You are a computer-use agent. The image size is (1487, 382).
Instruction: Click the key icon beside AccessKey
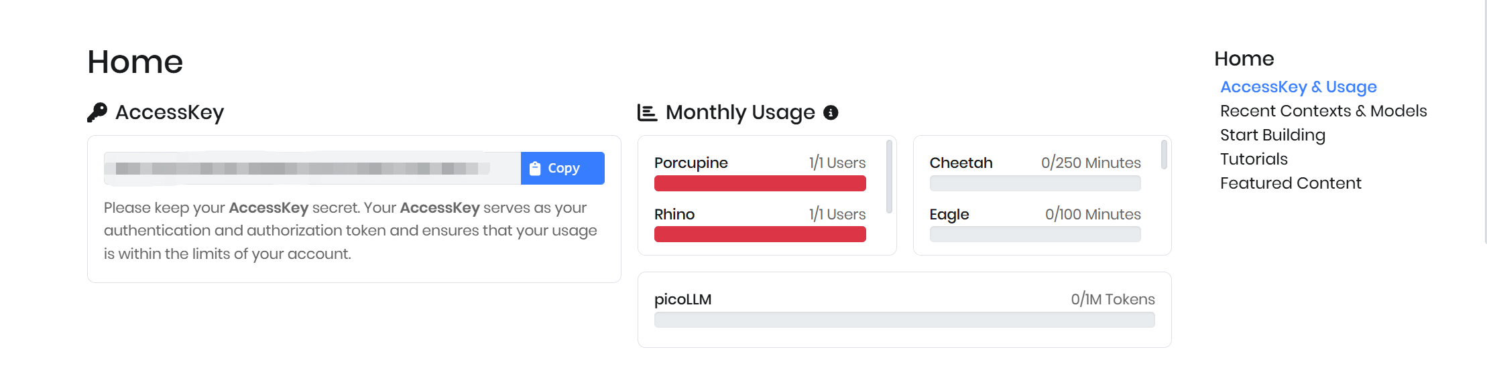97,112
